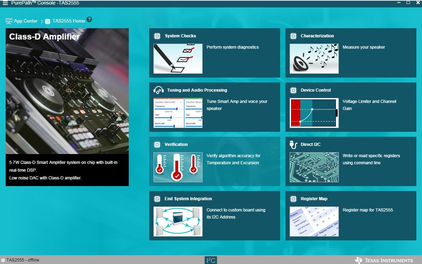
Task: Open the voltage limiter graph thumbnail
Action: [314, 113]
